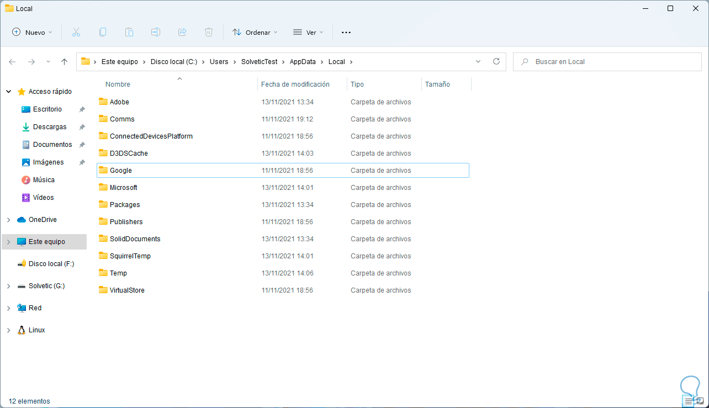Sort by Fecha de modificación column
Image resolution: width=709 pixels, height=408 pixels.
295,84
